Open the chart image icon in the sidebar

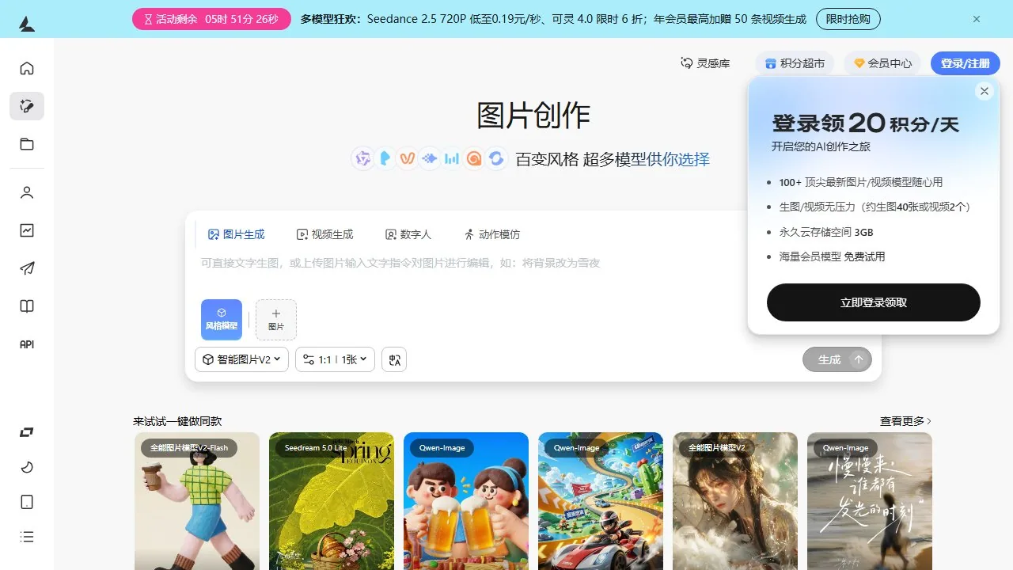click(27, 230)
